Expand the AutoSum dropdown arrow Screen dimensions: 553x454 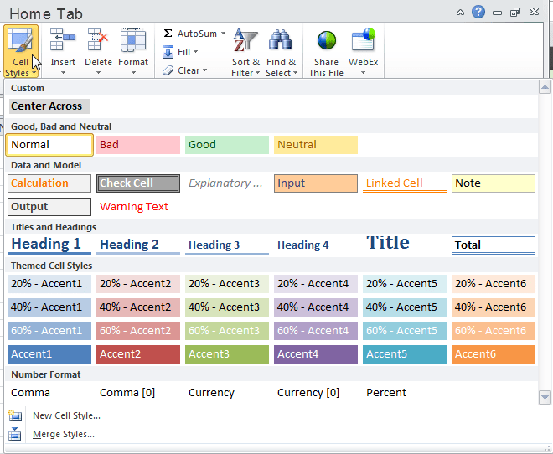(x=223, y=34)
